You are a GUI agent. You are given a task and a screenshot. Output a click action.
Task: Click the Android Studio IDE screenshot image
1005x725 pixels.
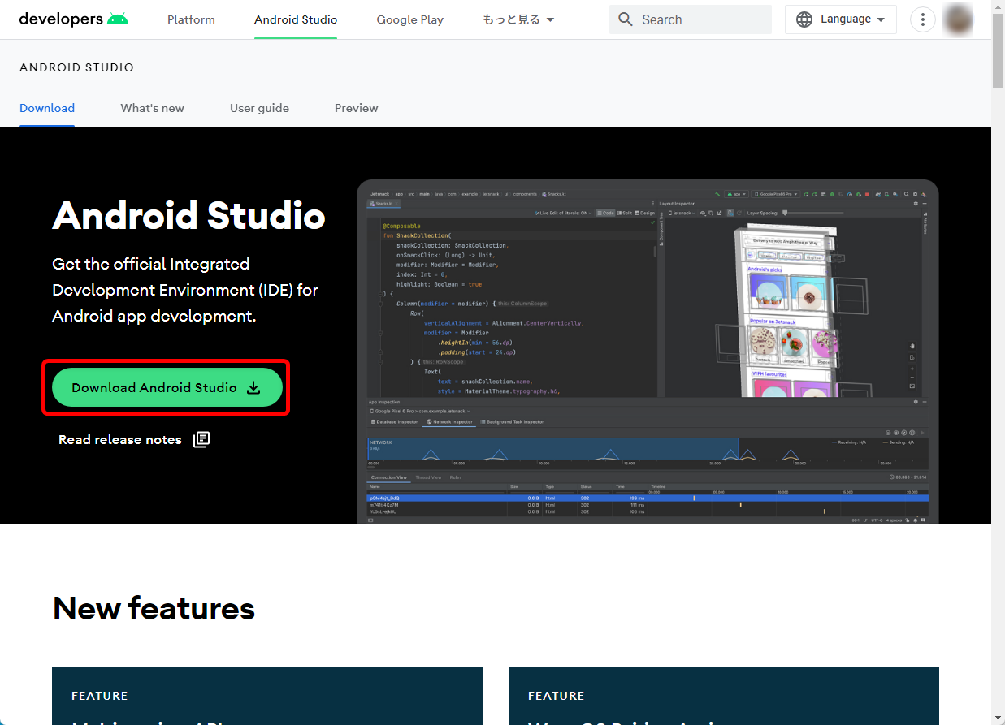point(648,352)
